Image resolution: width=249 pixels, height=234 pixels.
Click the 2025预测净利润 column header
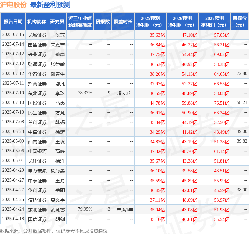(150, 22)
